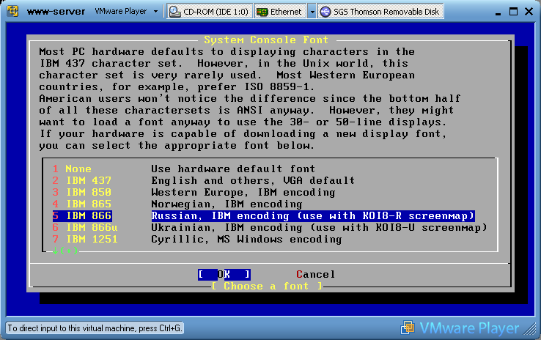Click the www-server title text

click(x=56, y=12)
